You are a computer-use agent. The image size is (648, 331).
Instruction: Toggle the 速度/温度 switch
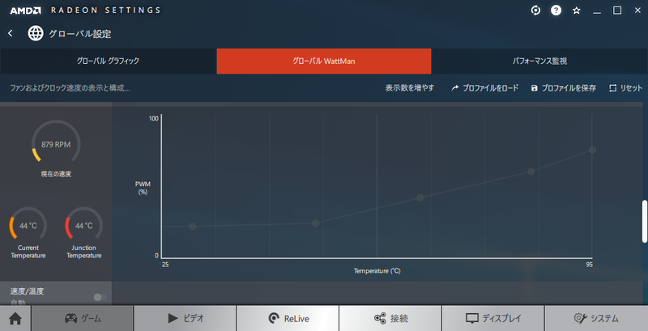[100, 297]
